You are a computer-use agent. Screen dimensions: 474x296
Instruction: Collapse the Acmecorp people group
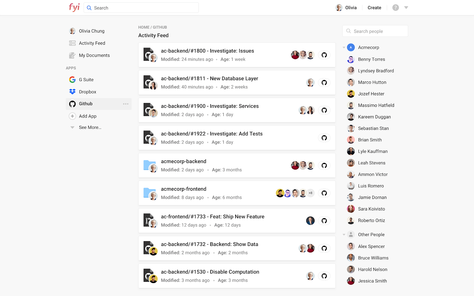pyautogui.click(x=344, y=47)
